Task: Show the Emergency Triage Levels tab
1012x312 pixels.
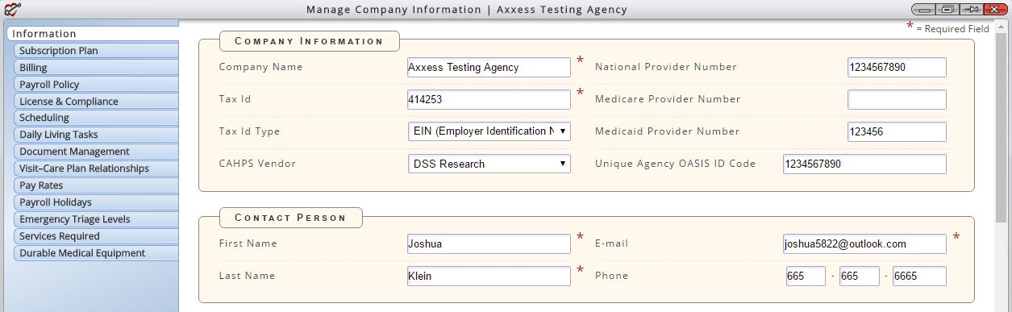Action: pos(96,219)
